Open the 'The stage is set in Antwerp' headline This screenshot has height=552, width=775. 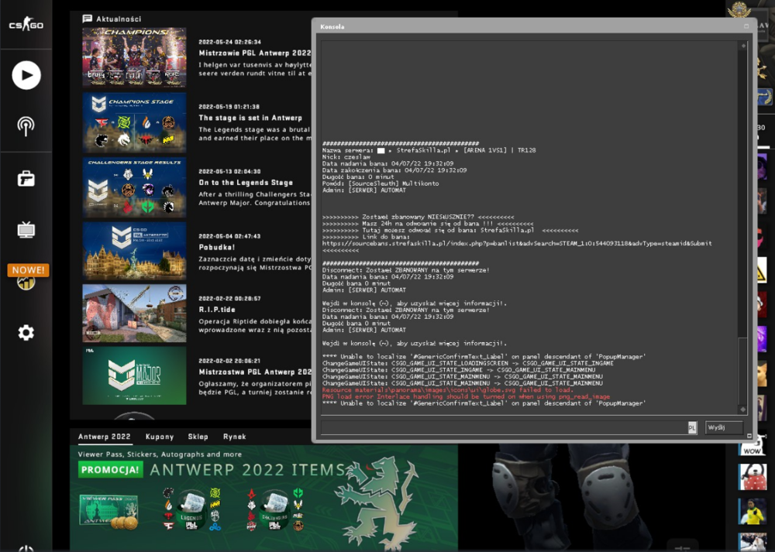click(x=250, y=118)
